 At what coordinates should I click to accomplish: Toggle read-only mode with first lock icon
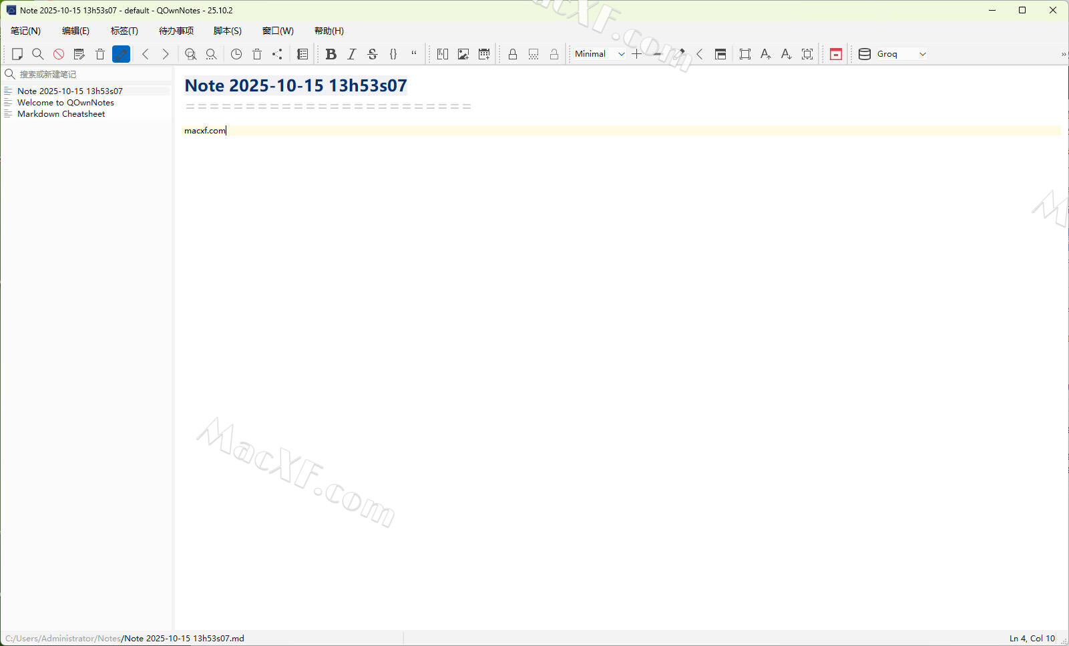513,54
